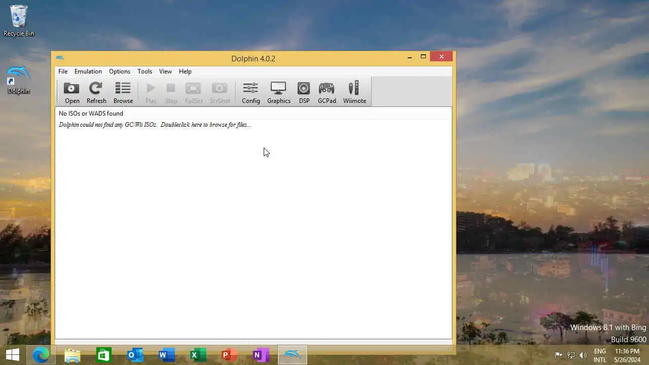This screenshot has width=649, height=365.
Task: Click the ScrShot screenshot icon
Action: (x=220, y=93)
